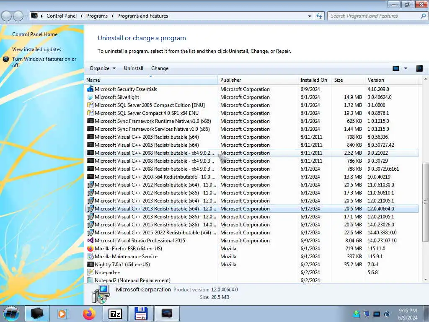Click the taskbar clock showing 9:16 PM

[x=408, y=314]
